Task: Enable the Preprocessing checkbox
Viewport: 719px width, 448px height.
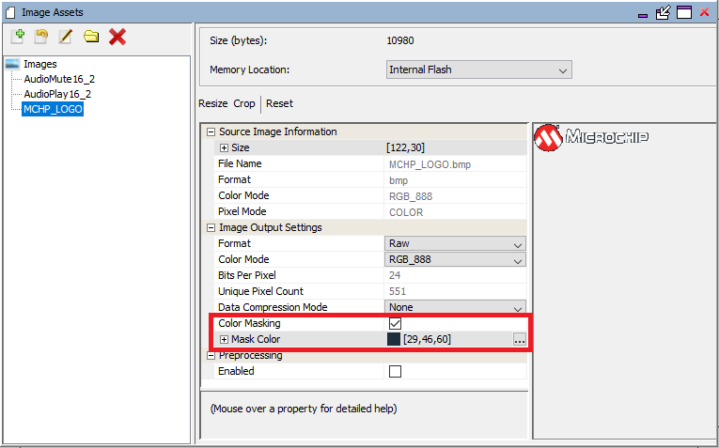Action: (395, 371)
